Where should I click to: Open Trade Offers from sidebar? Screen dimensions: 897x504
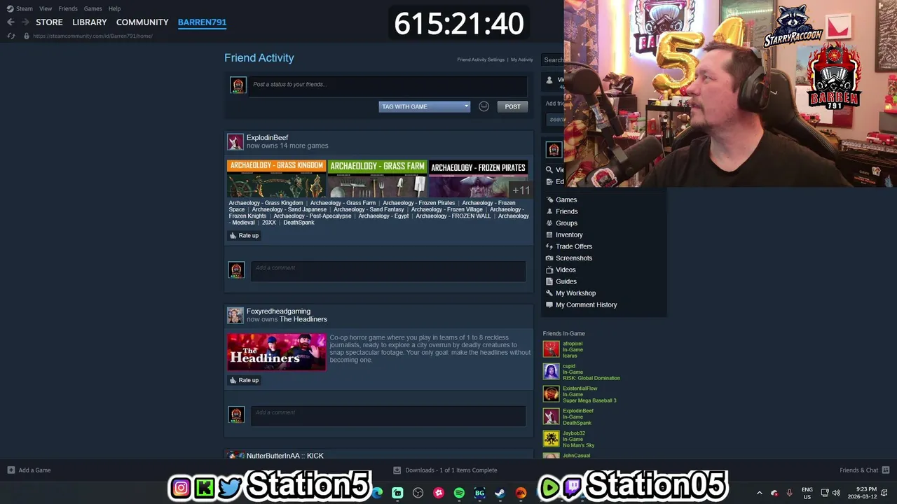(574, 246)
